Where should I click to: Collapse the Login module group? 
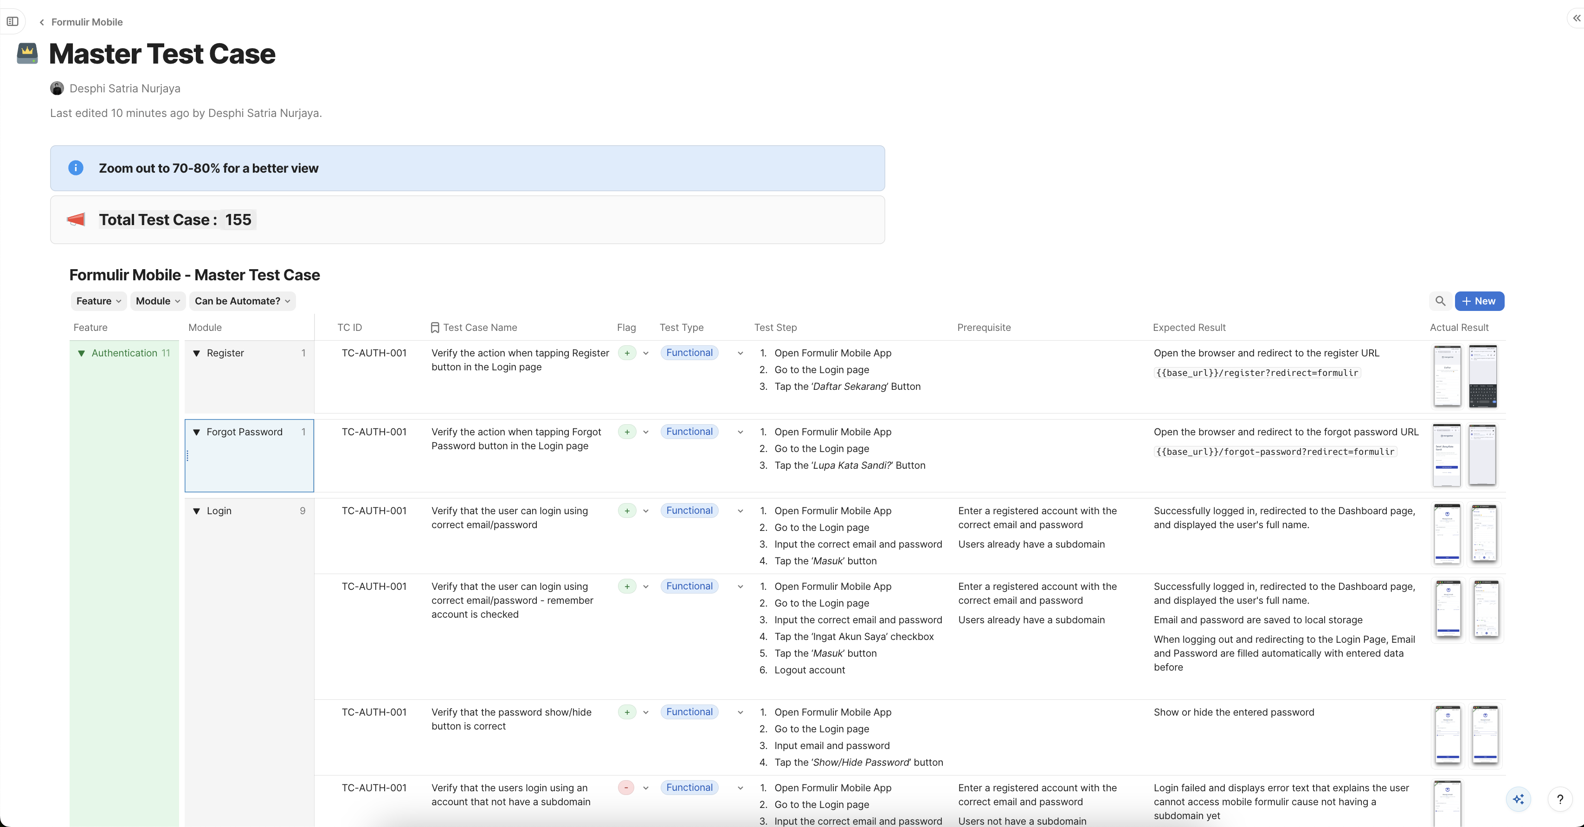click(x=197, y=511)
